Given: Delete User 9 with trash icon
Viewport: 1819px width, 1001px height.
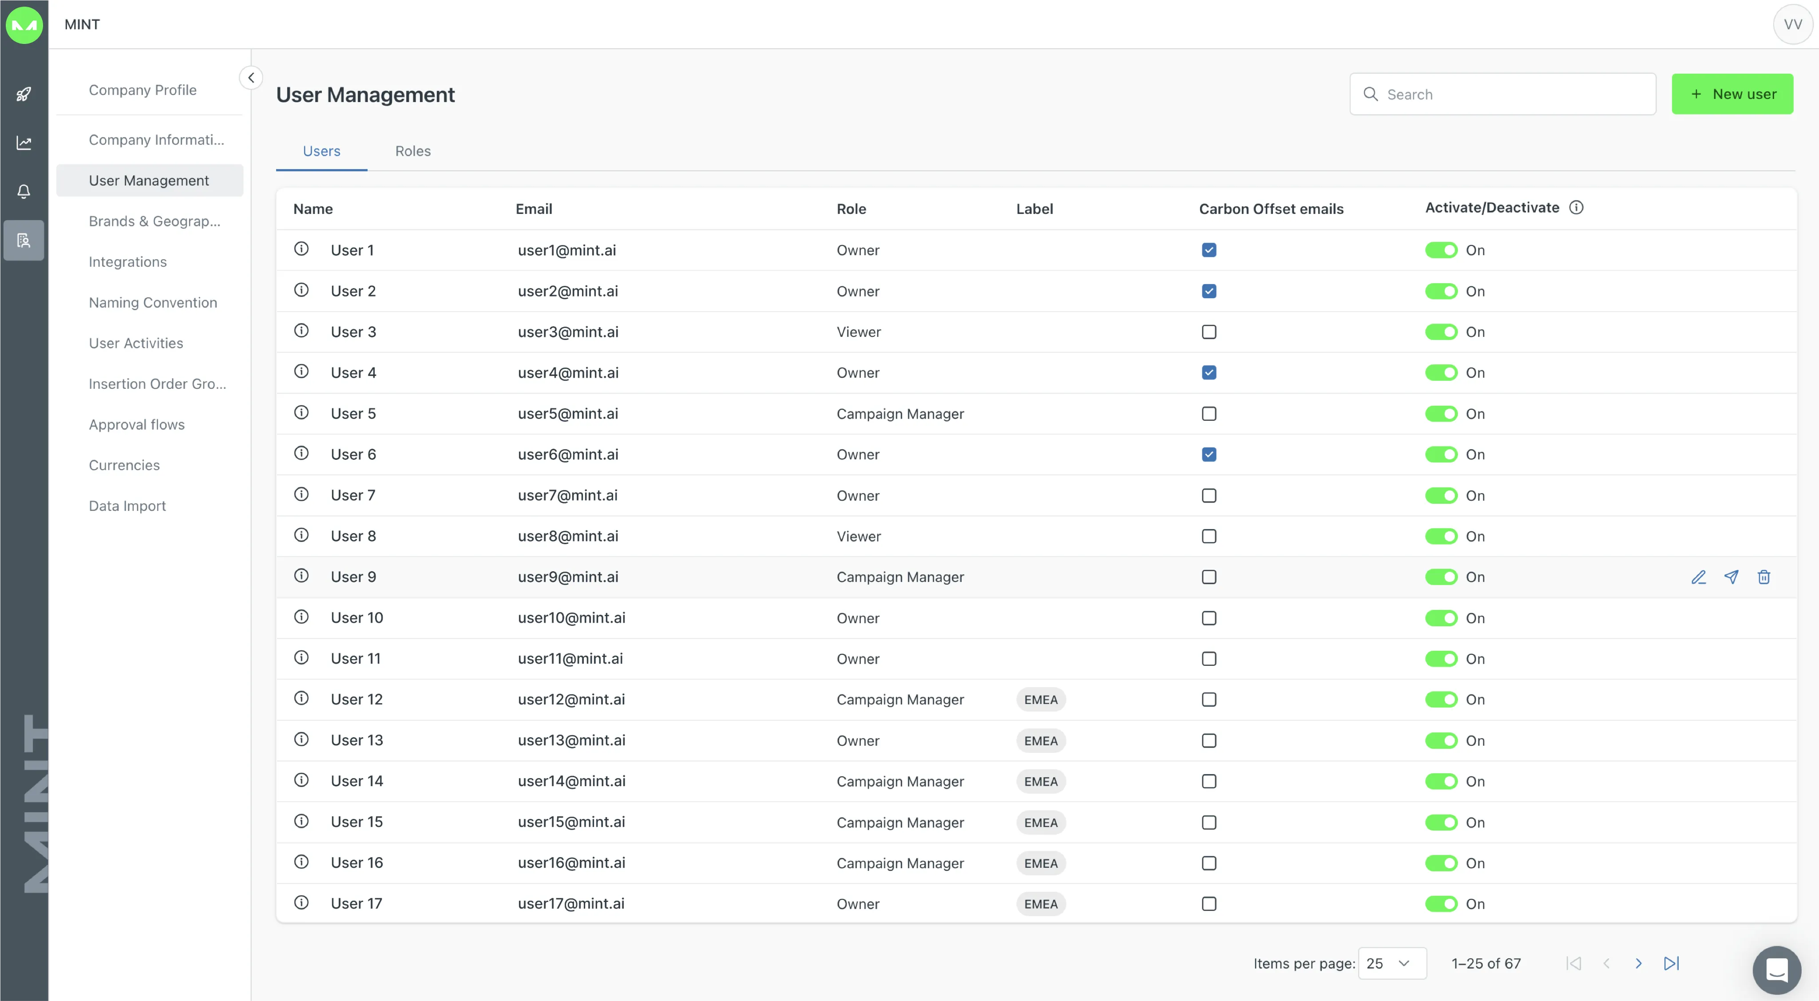Looking at the screenshot, I should [1763, 578].
